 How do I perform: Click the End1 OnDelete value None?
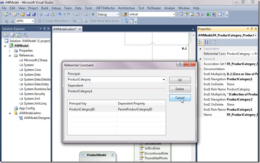click(230, 84)
